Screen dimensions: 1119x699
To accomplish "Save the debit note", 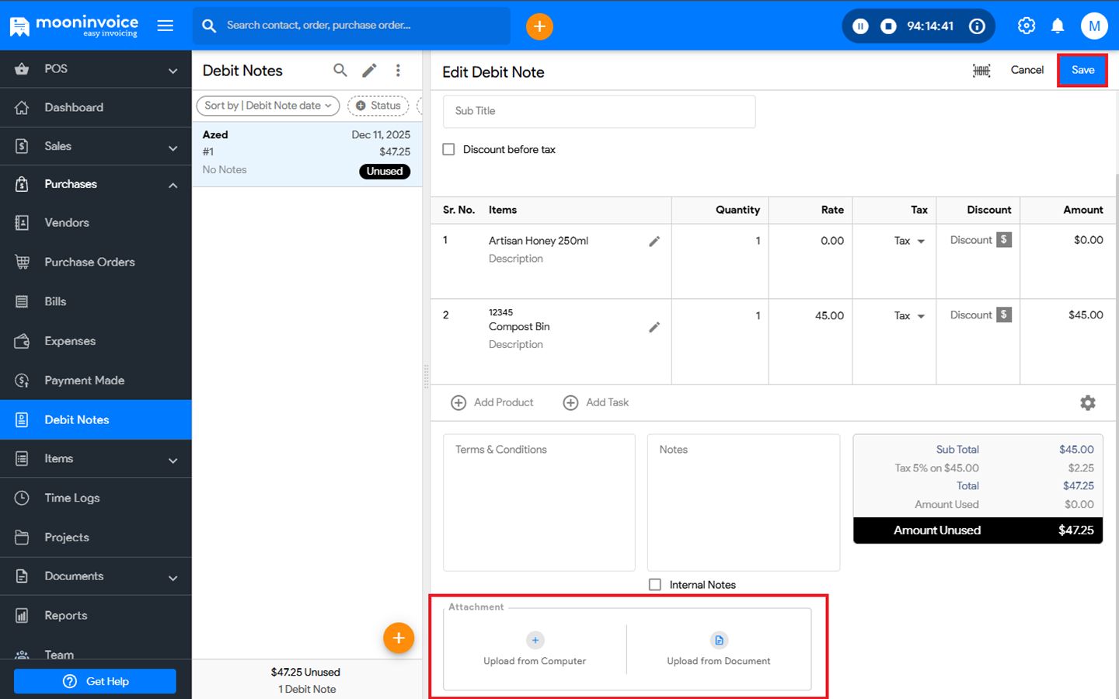I will pyautogui.click(x=1082, y=70).
